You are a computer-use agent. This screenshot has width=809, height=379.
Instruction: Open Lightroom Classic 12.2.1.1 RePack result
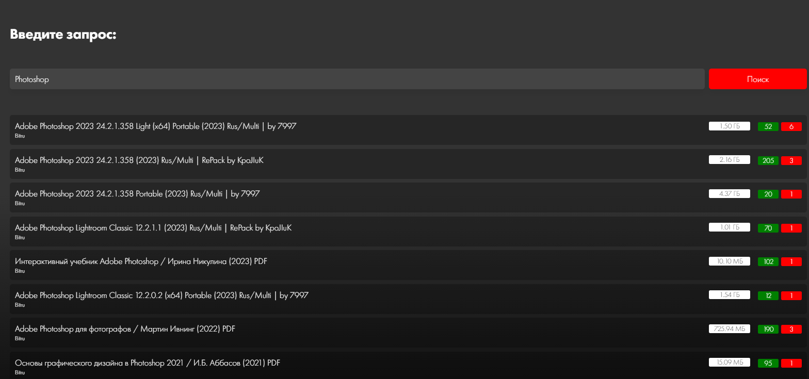[x=153, y=227]
